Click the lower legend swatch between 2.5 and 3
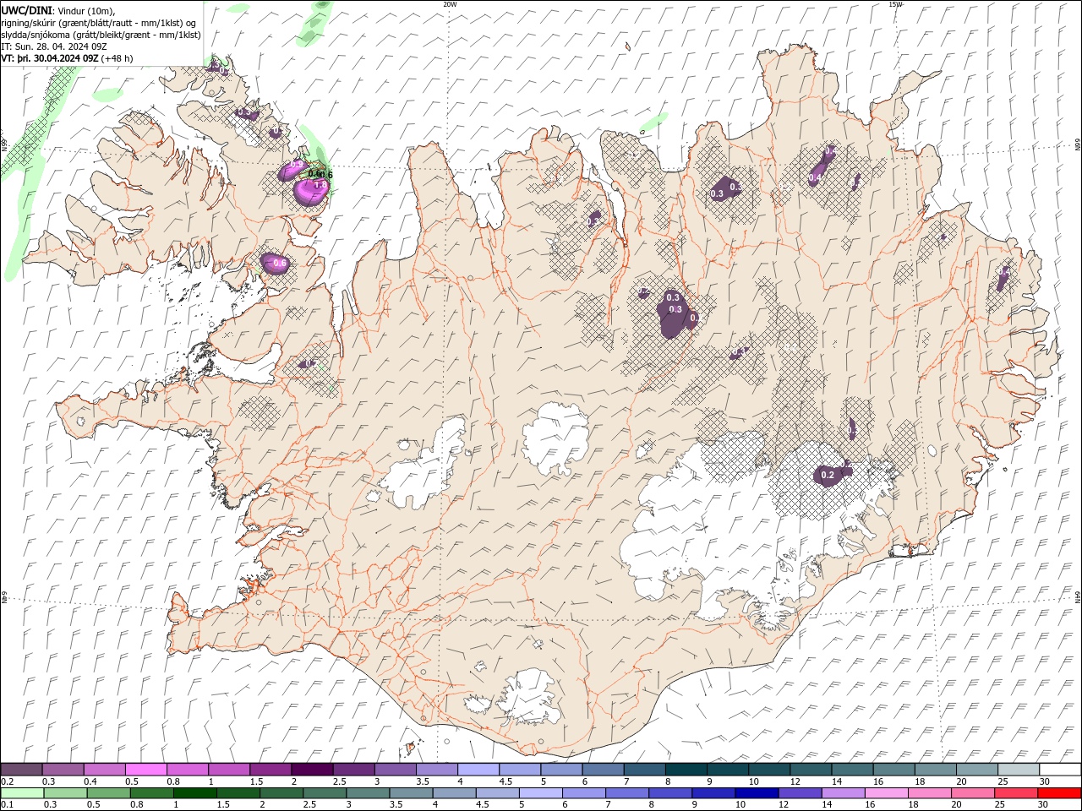Screen dimensions: 1082x811 325,793
